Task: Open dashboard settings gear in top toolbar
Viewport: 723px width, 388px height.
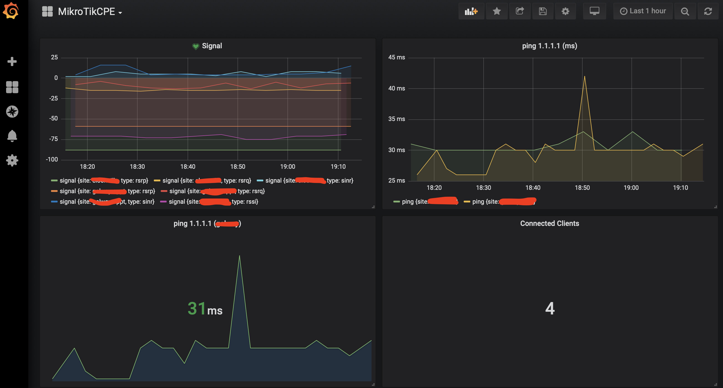Action: tap(565, 11)
